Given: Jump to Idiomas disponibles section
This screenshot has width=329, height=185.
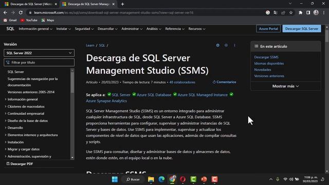Looking at the screenshot, I should click(269, 63).
